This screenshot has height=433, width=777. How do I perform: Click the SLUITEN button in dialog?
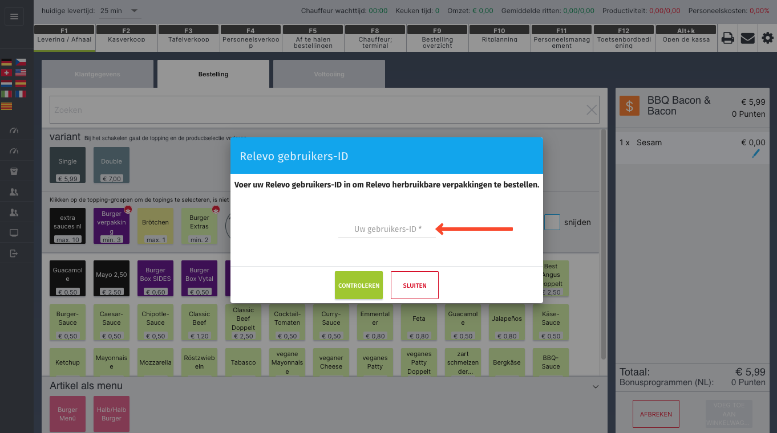click(415, 285)
